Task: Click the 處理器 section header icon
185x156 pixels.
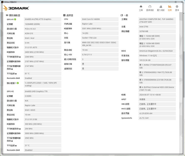Action: point(64,15)
